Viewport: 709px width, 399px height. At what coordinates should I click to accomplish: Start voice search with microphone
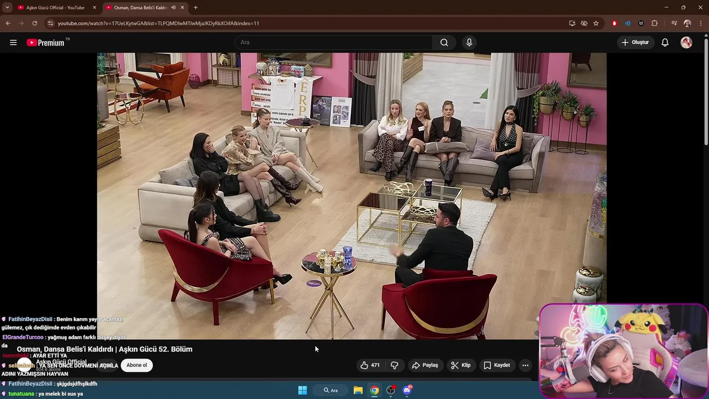[x=469, y=42]
